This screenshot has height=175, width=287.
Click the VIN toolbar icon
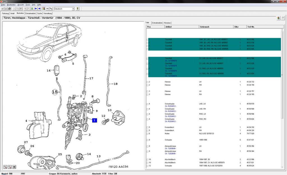click(x=47, y=9)
